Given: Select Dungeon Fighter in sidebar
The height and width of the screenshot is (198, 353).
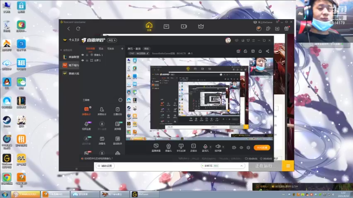Looking at the screenshot, I should pyautogui.click(x=71, y=65).
